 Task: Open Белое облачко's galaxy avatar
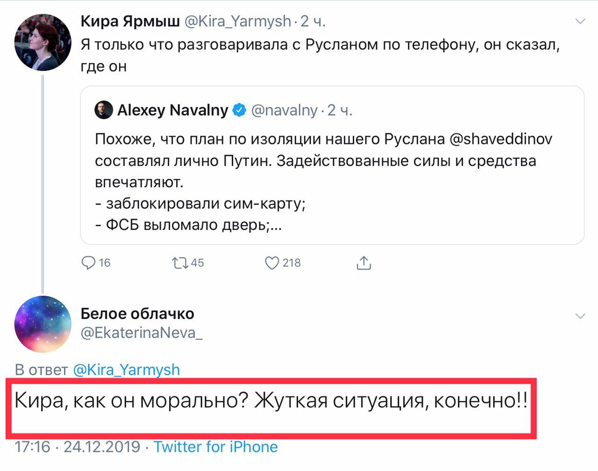(43, 324)
